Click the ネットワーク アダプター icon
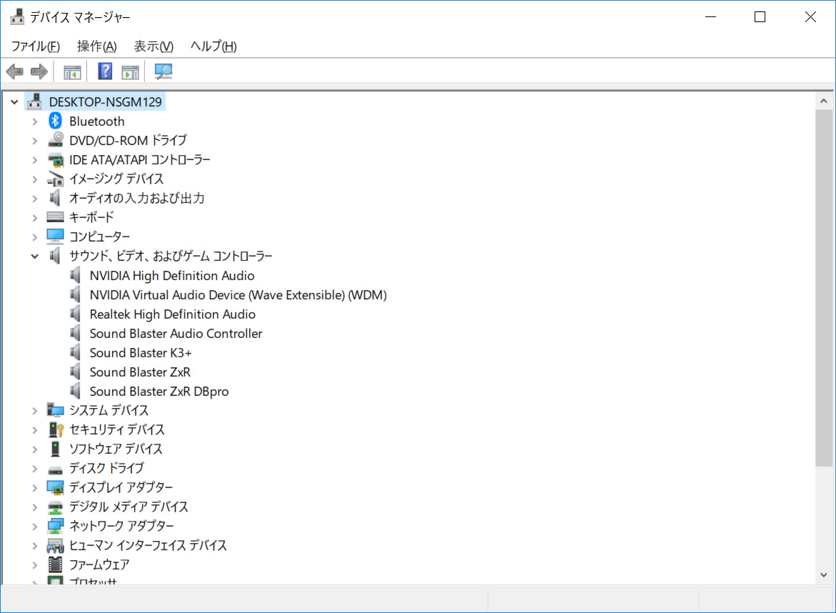836x613 pixels. point(56,526)
